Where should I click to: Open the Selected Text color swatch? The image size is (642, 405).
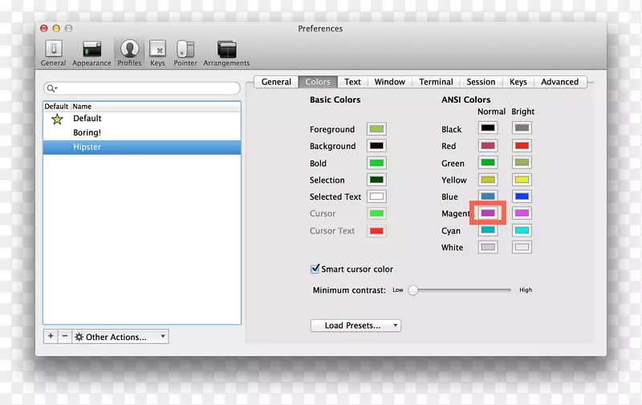click(x=376, y=196)
